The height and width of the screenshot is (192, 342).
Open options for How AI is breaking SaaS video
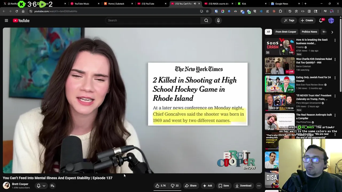pos(335,40)
